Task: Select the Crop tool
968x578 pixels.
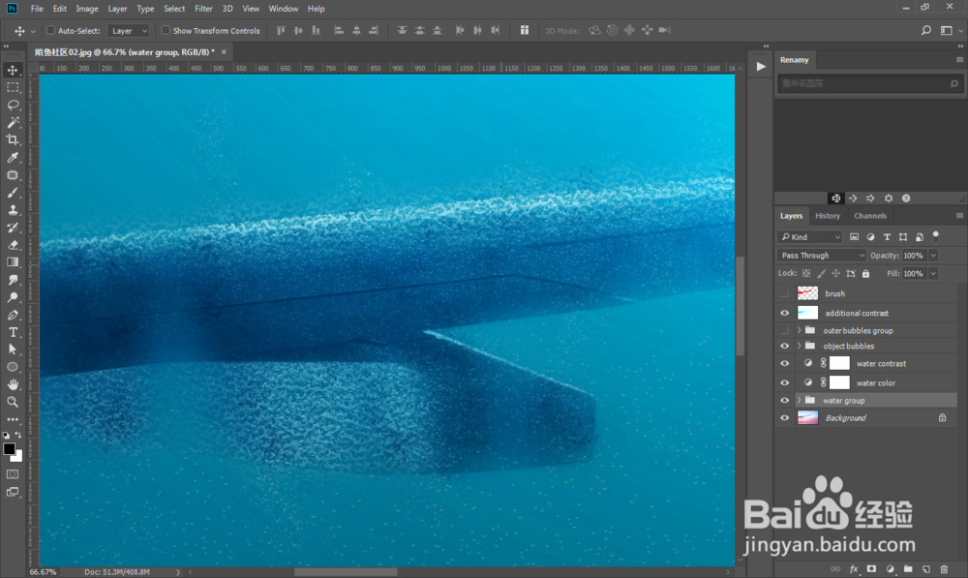Action: pos(13,139)
